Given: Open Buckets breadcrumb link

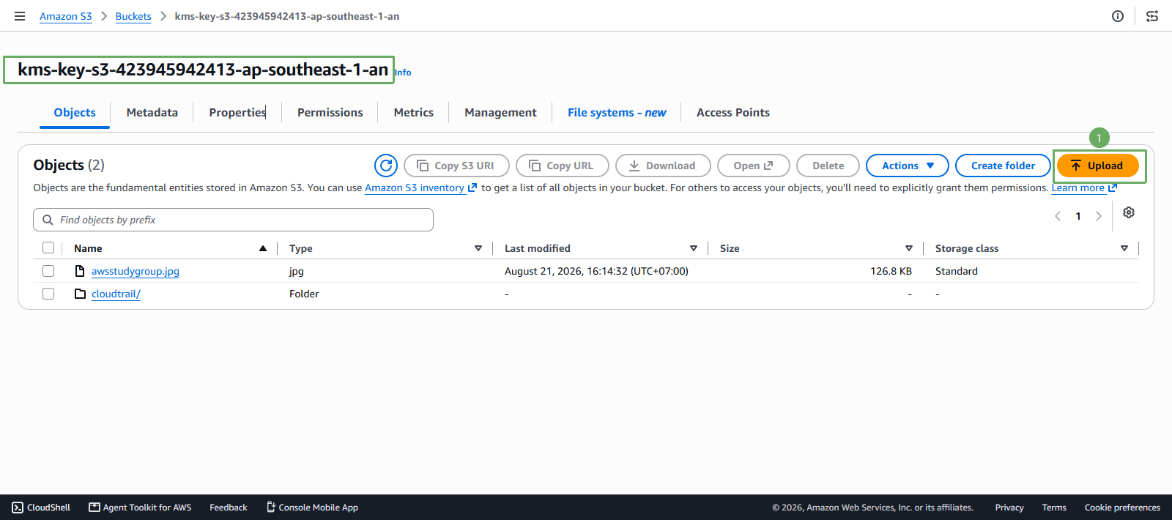Looking at the screenshot, I should (133, 16).
